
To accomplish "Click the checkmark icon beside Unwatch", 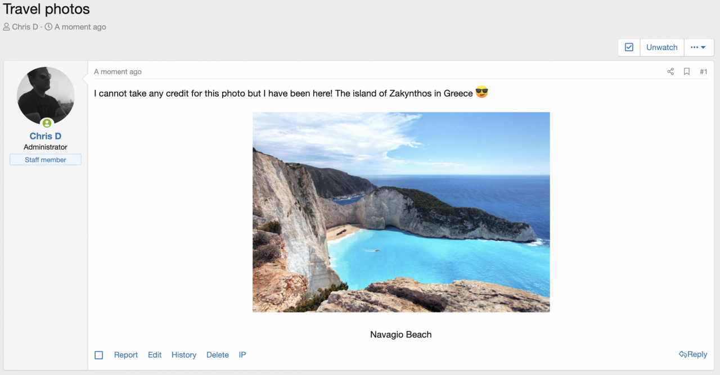I will [629, 47].
